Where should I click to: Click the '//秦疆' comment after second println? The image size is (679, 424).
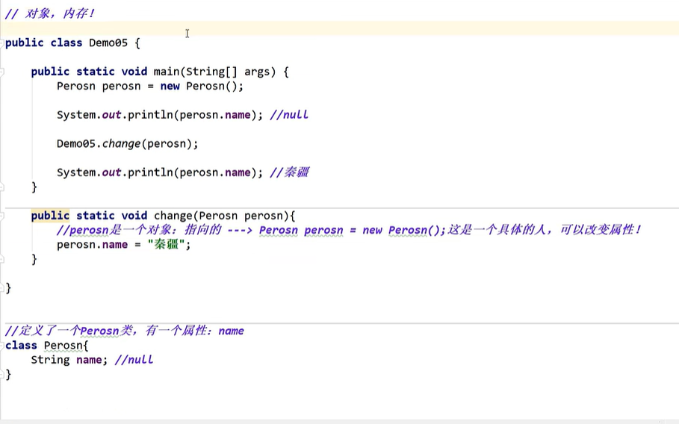(x=289, y=172)
